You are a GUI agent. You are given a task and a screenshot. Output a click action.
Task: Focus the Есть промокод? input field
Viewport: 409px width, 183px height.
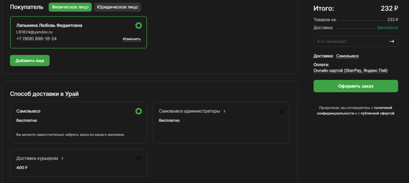[x=349, y=41]
